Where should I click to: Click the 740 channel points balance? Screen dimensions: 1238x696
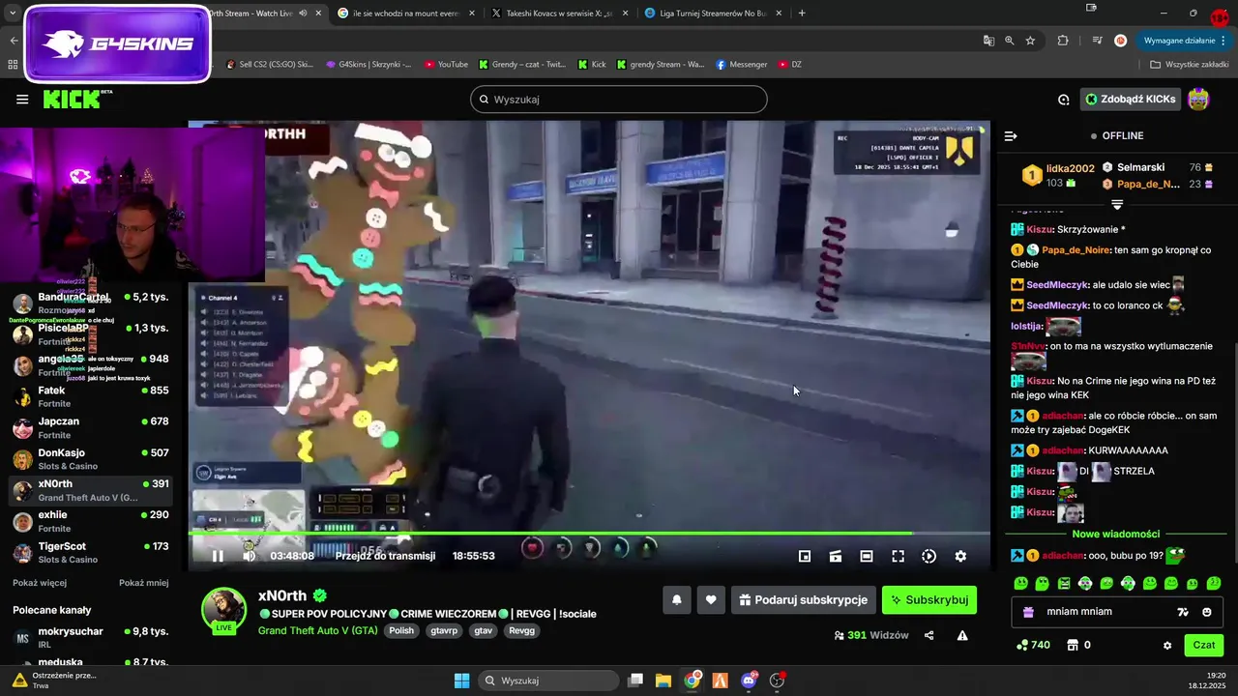[1033, 645]
